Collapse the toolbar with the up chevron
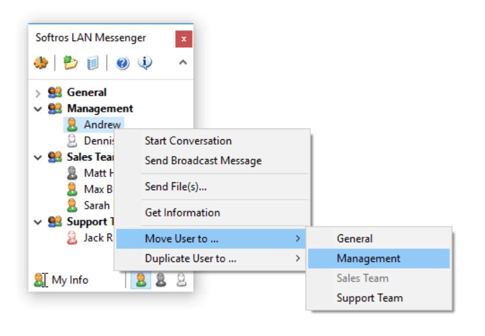The image size is (485, 336). click(x=183, y=62)
